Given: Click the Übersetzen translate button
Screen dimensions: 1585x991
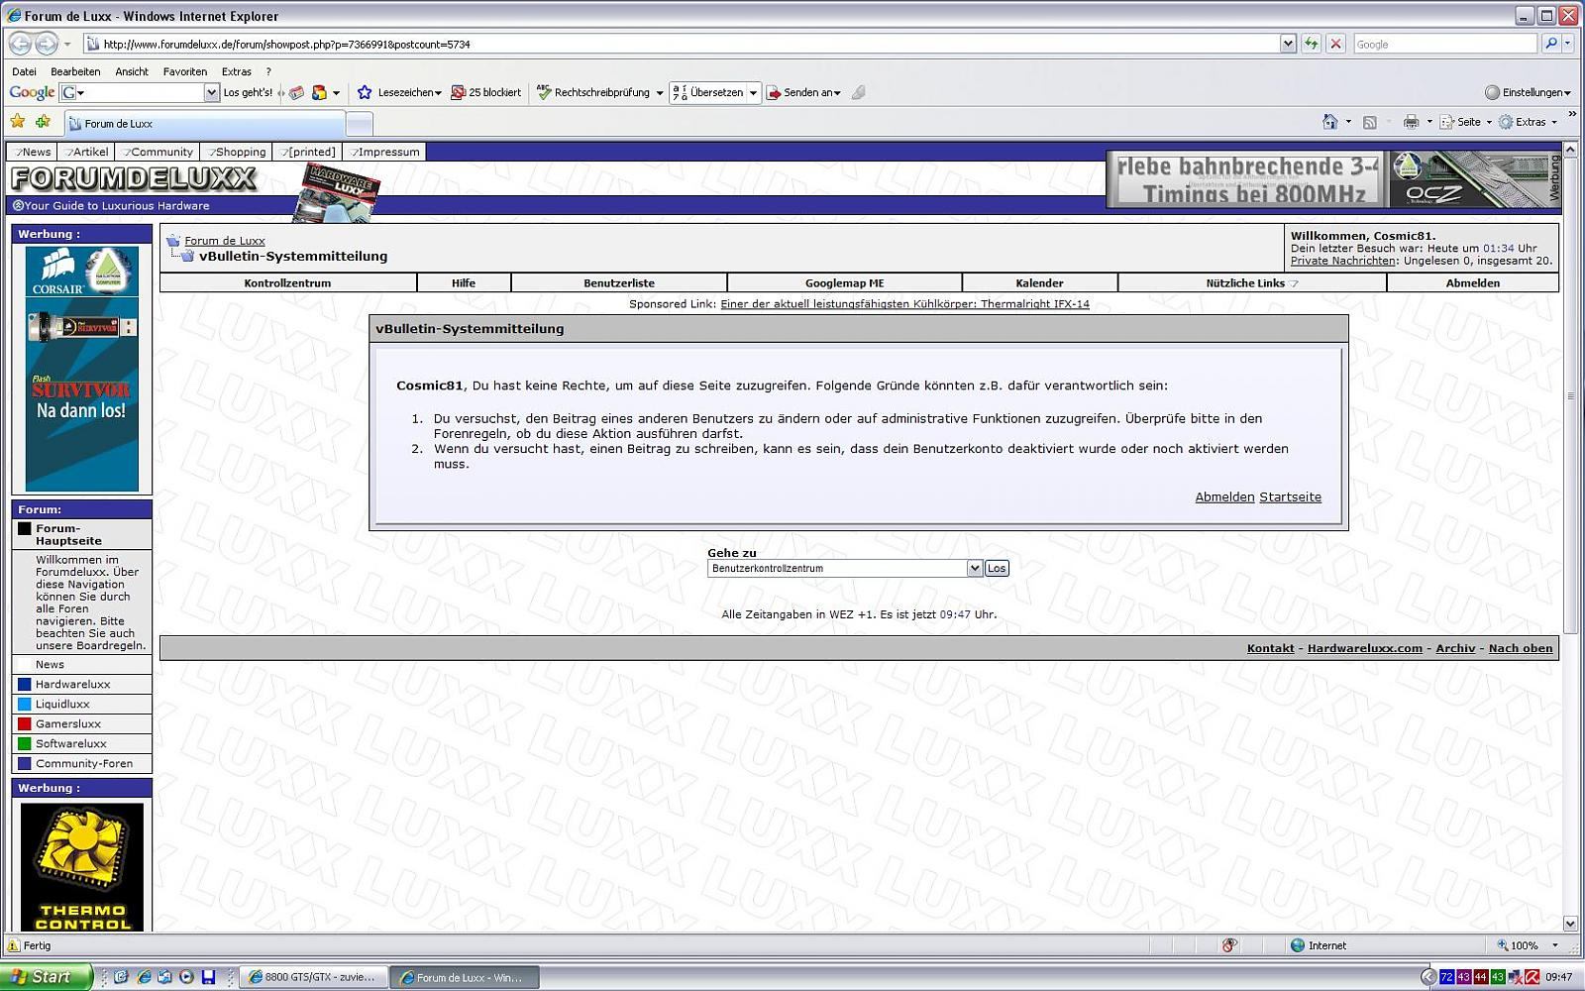Looking at the screenshot, I should point(707,92).
